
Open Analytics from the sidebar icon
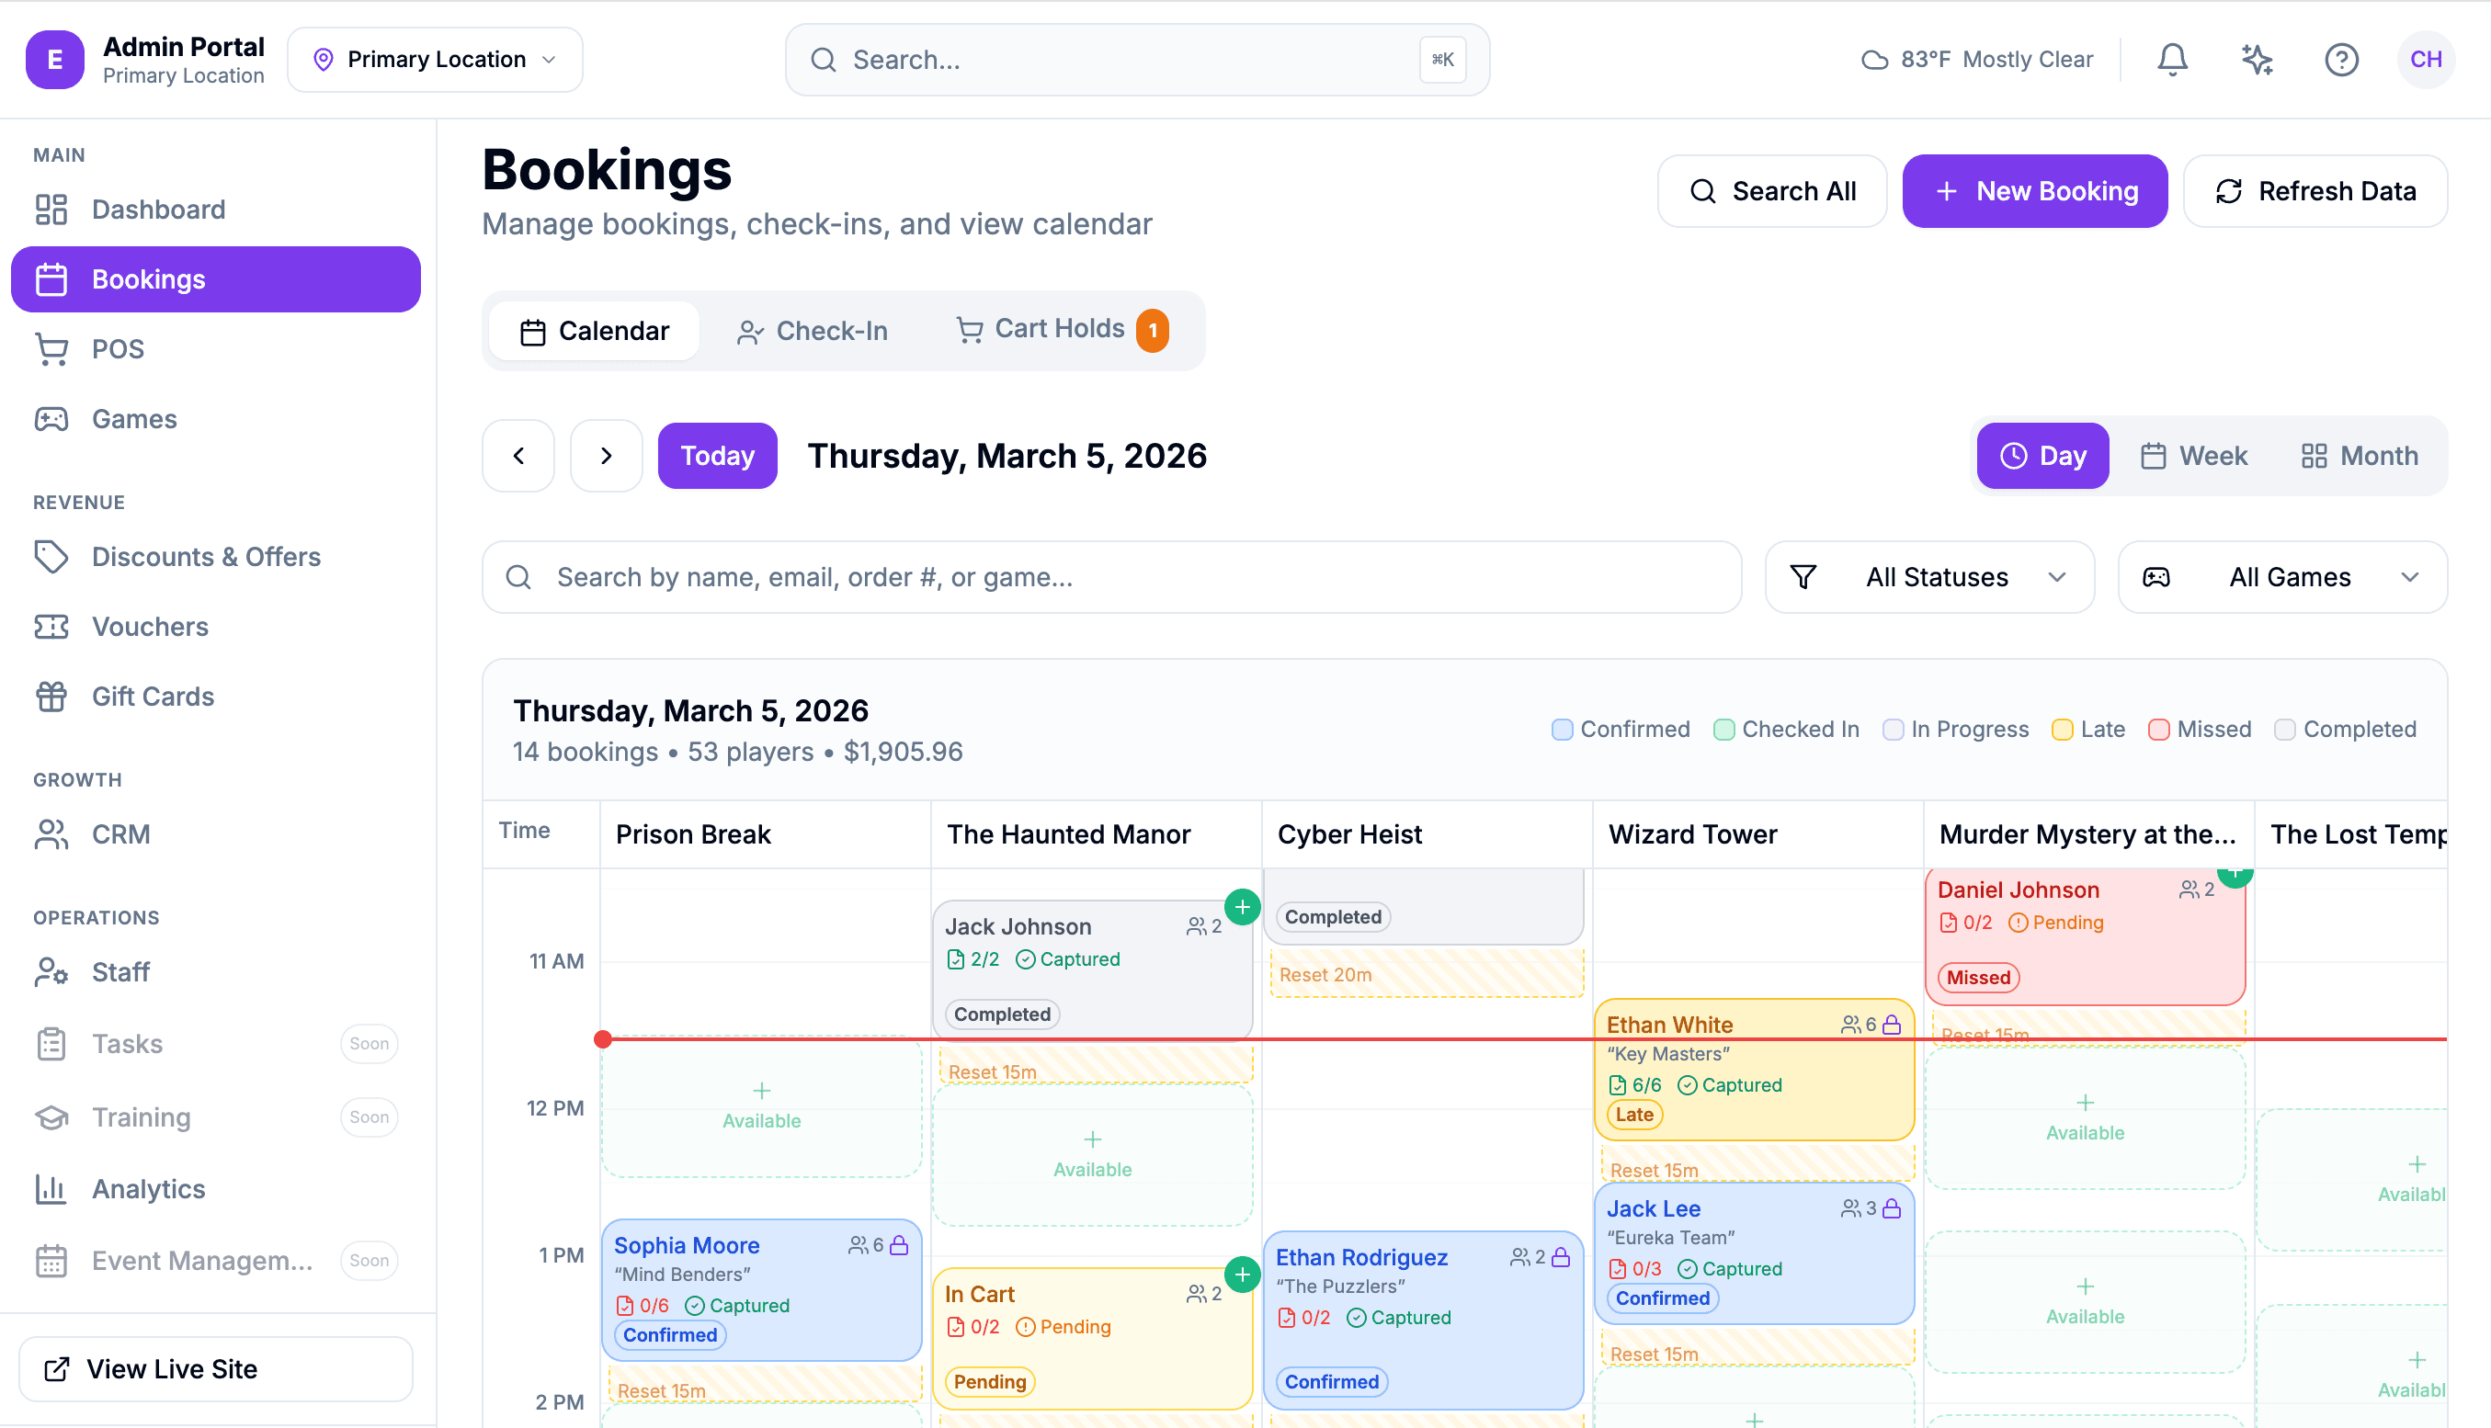coord(51,1189)
